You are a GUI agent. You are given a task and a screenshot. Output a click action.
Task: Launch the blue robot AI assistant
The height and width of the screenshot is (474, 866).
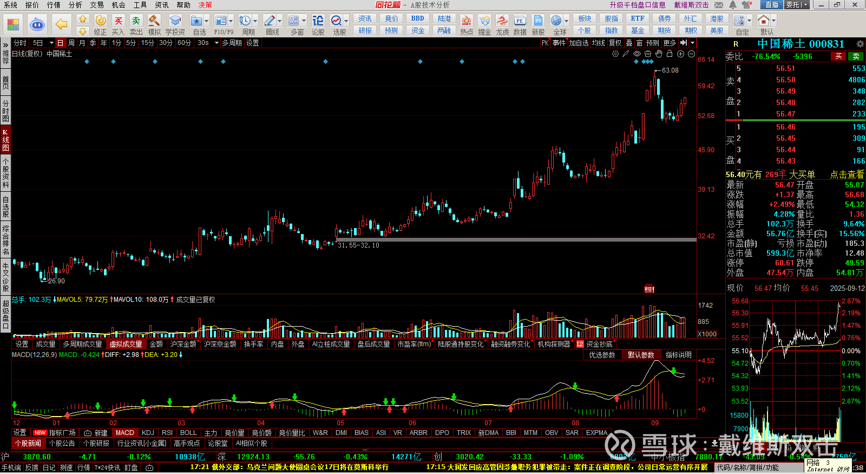click(x=37, y=24)
